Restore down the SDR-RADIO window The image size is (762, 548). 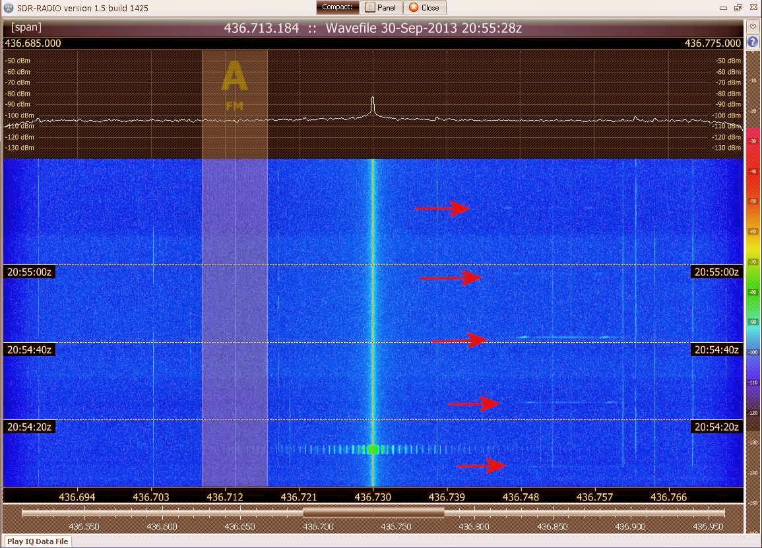pos(738,8)
